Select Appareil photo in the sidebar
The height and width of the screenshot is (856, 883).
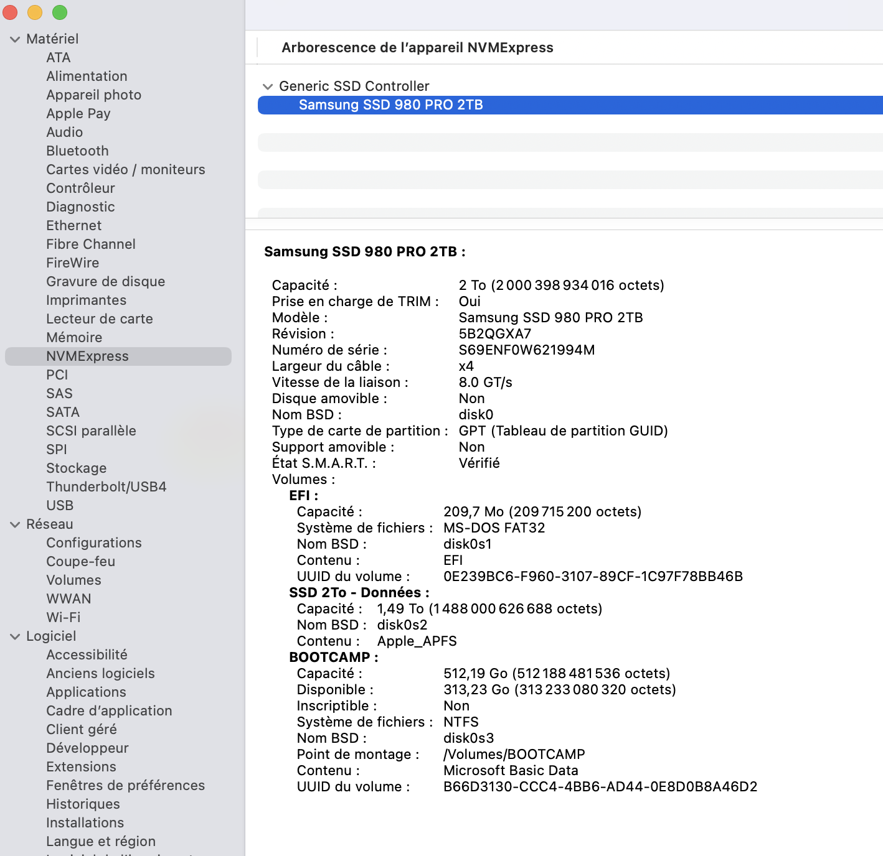tap(93, 95)
